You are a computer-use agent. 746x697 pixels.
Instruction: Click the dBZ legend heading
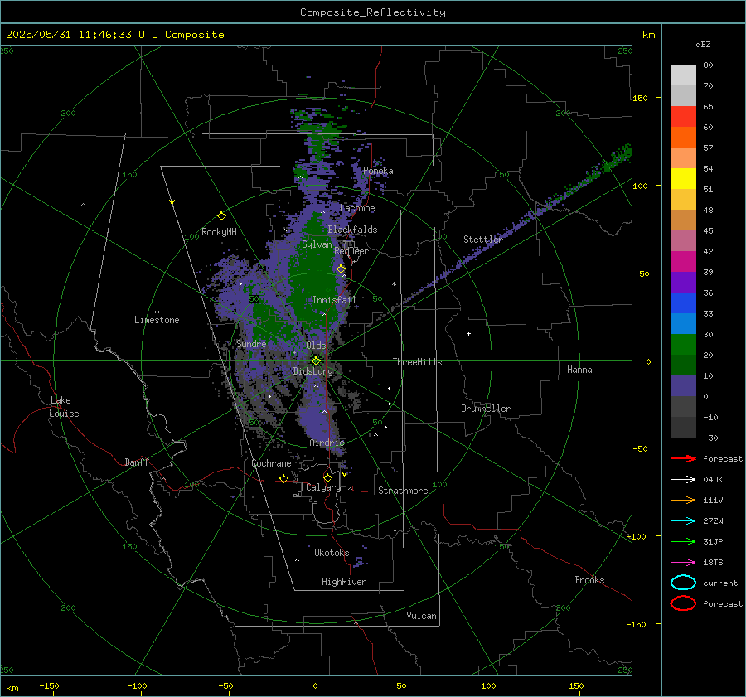click(x=703, y=45)
